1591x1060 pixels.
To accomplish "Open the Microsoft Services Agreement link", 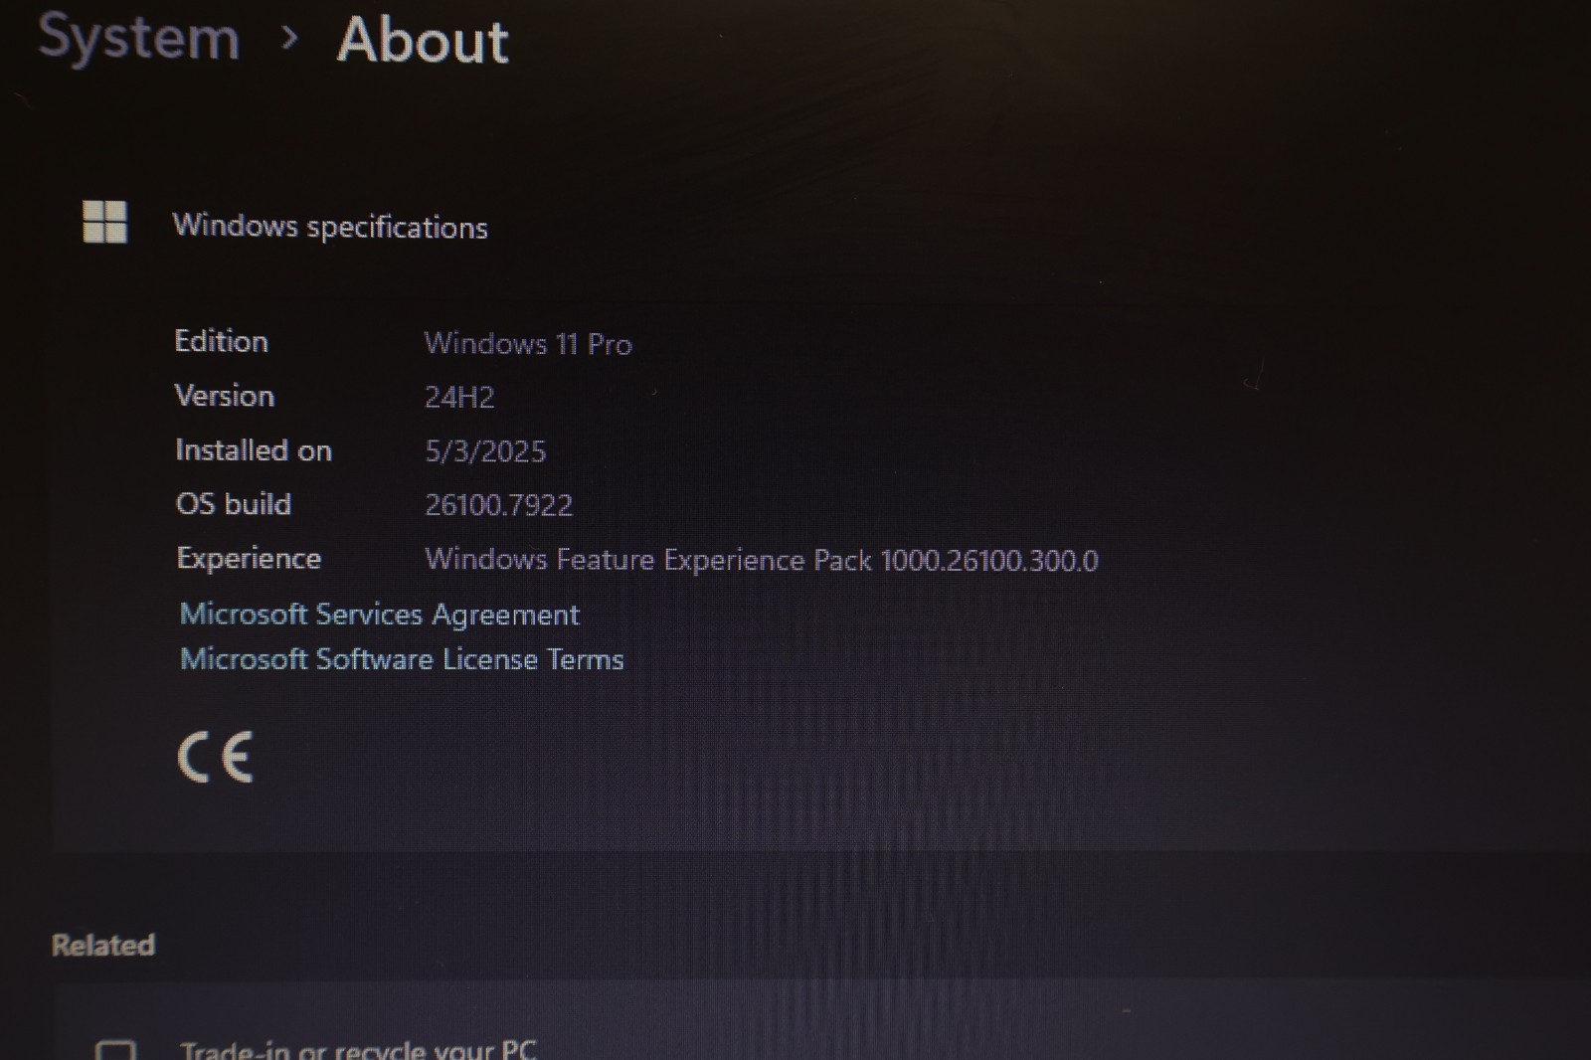I will [379, 615].
